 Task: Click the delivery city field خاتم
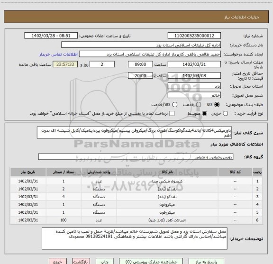click(x=194, y=95)
